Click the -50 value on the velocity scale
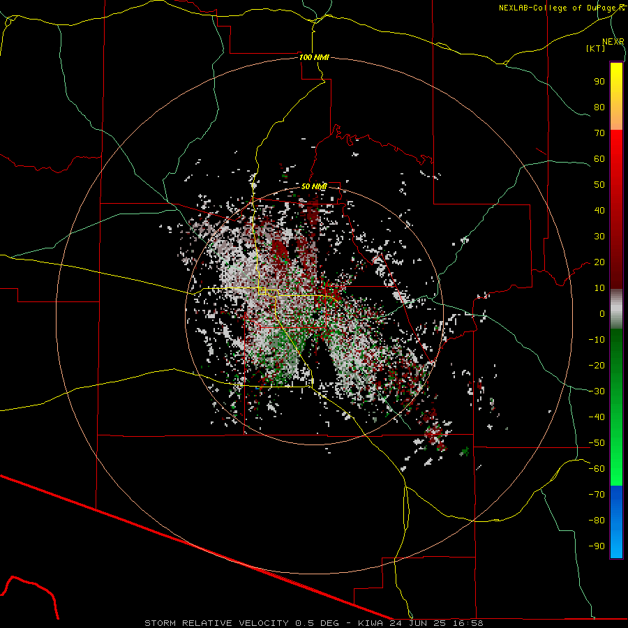The width and height of the screenshot is (628, 628). pos(597,443)
